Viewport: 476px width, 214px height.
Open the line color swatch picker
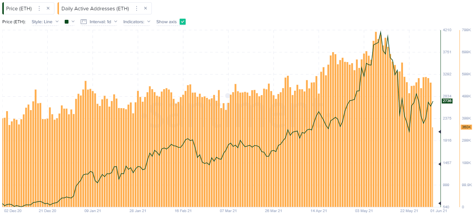pos(70,22)
